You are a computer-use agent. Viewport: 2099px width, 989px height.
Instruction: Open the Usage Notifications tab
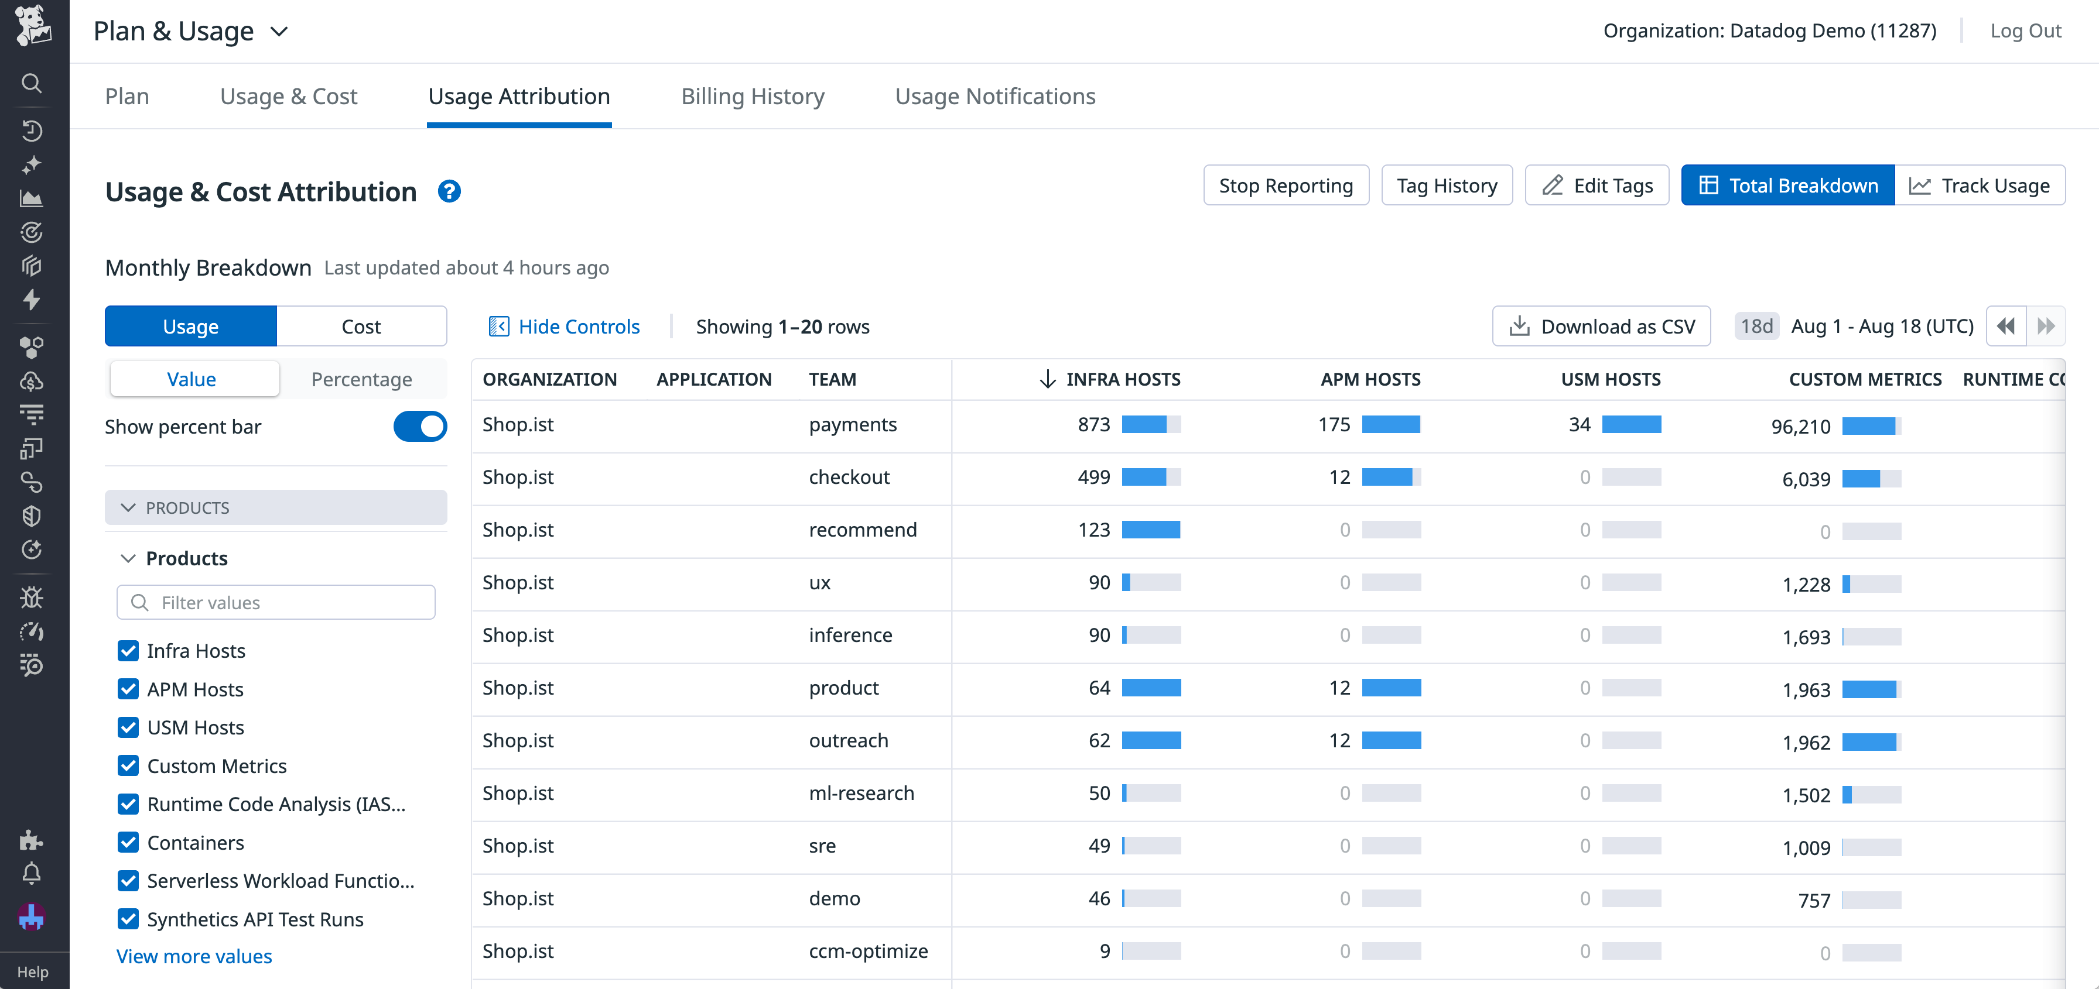point(995,95)
